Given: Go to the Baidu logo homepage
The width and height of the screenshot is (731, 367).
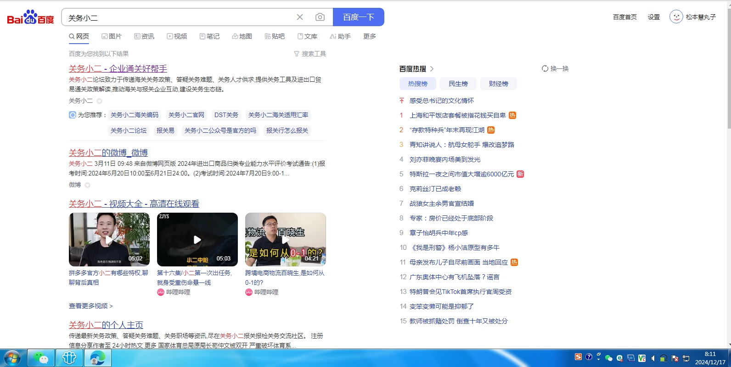Looking at the screenshot, I should click(31, 17).
